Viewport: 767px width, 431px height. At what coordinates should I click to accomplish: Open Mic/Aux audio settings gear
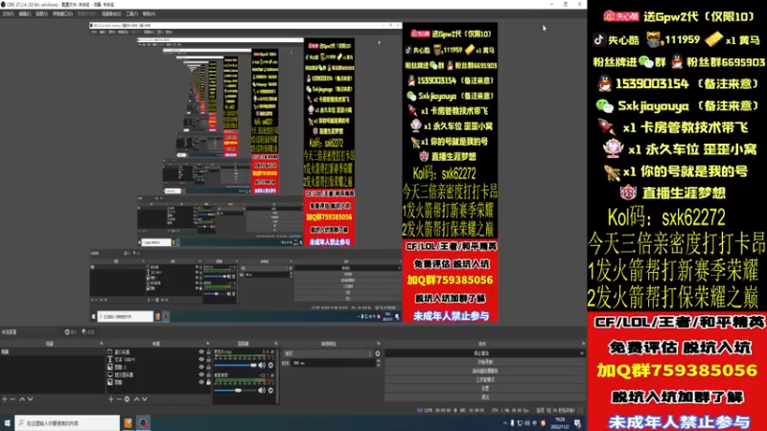tap(270, 365)
